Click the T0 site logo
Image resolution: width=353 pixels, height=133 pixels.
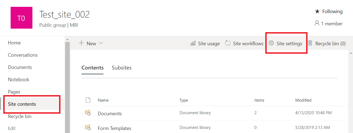21,18
